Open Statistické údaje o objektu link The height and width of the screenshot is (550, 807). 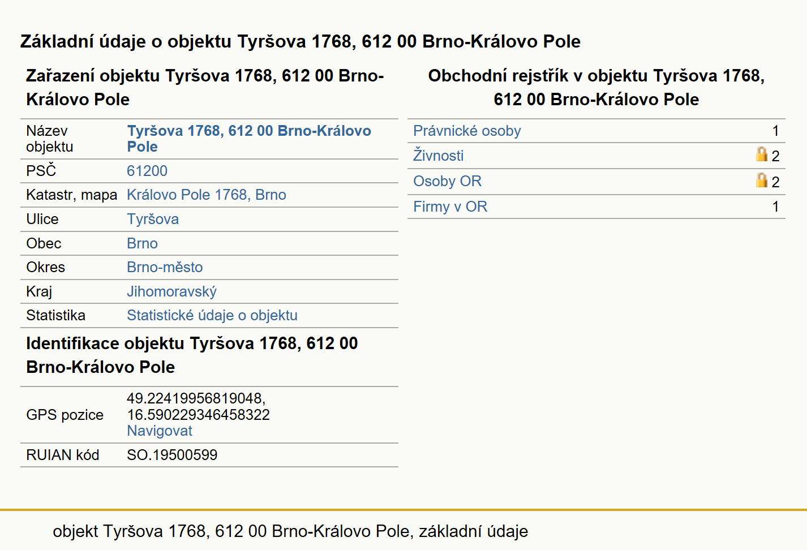[212, 315]
